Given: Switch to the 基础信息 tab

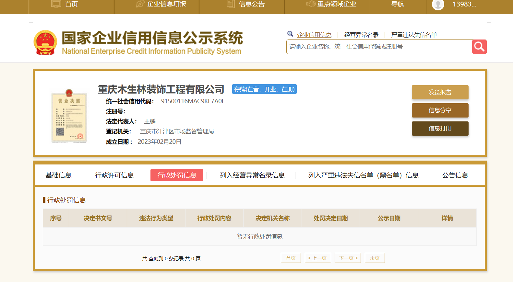Looking at the screenshot, I should [58, 175].
